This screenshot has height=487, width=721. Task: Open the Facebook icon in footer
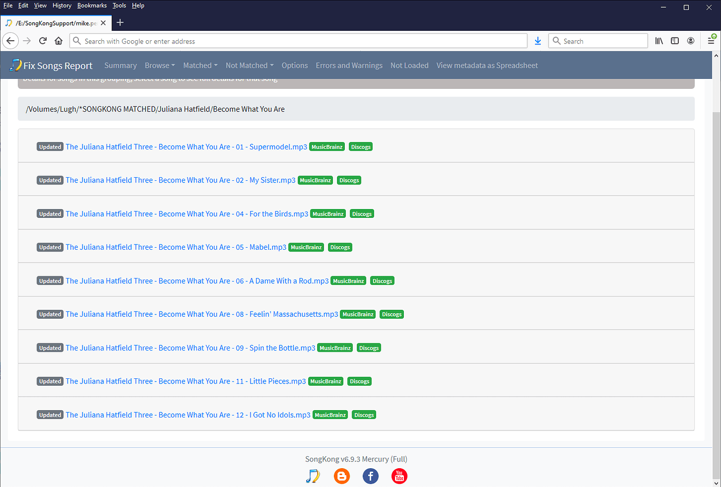(370, 476)
